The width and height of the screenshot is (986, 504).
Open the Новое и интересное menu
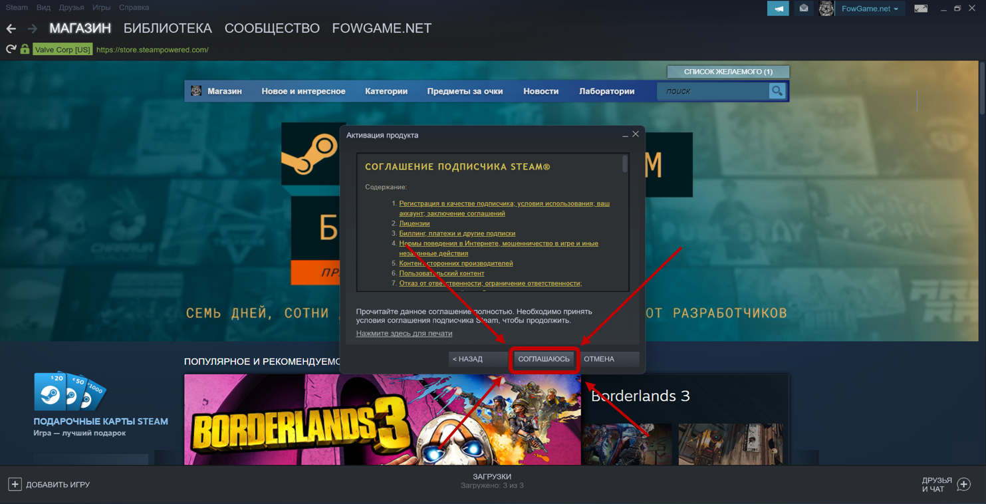click(x=303, y=91)
